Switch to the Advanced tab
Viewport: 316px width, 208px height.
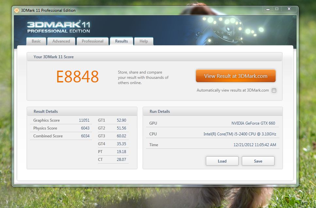61,41
